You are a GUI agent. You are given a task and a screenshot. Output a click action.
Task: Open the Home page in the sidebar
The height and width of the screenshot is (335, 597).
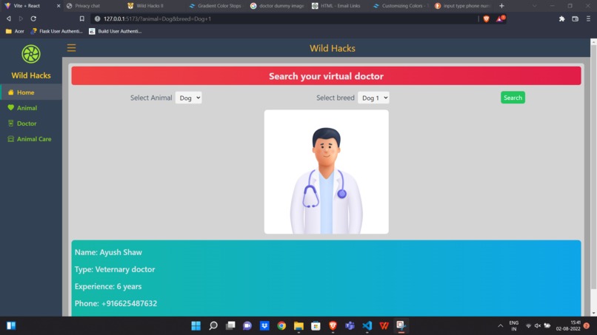pyautogui.click(x=31, y=92)
